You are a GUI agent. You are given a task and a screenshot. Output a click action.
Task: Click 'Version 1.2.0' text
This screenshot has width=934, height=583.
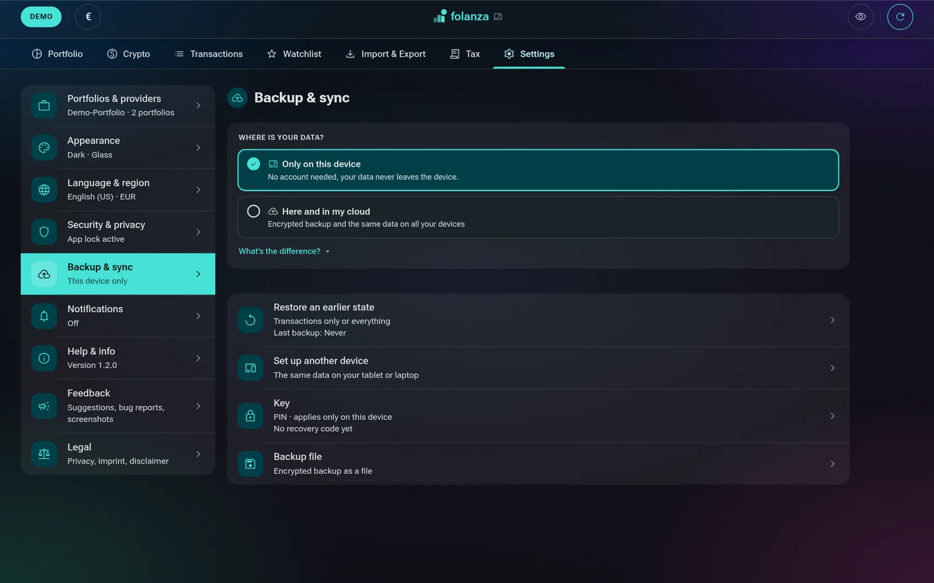(x=92, y=365)
